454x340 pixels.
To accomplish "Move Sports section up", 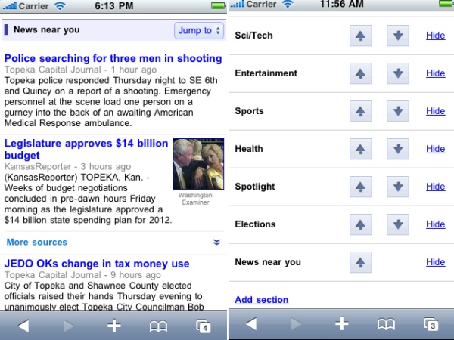I will 360,111.
